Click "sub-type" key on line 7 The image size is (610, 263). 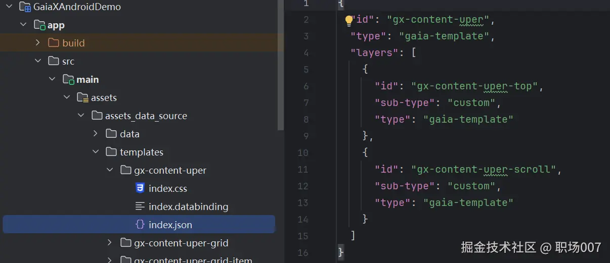(x=405, y=103)
